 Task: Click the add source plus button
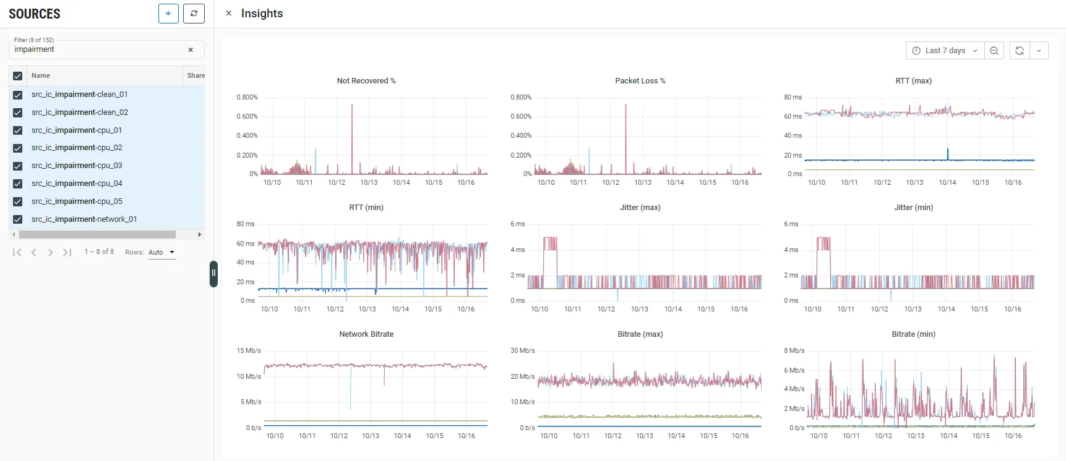coord(168,14)
